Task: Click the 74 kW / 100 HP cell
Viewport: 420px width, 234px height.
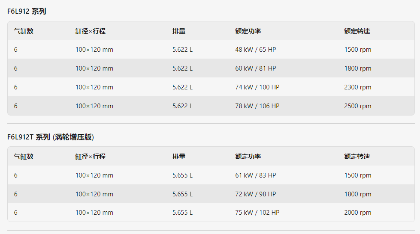Action: [x=257, y=87]
